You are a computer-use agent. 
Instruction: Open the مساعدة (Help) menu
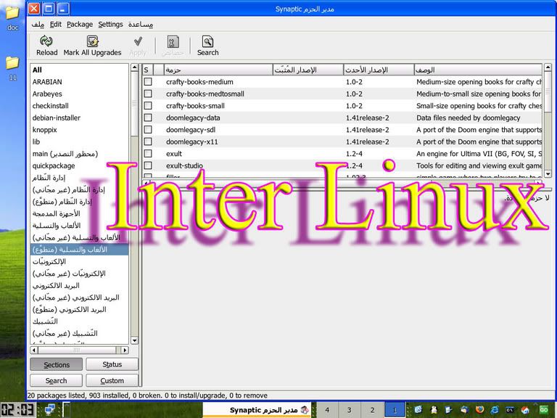141,25
